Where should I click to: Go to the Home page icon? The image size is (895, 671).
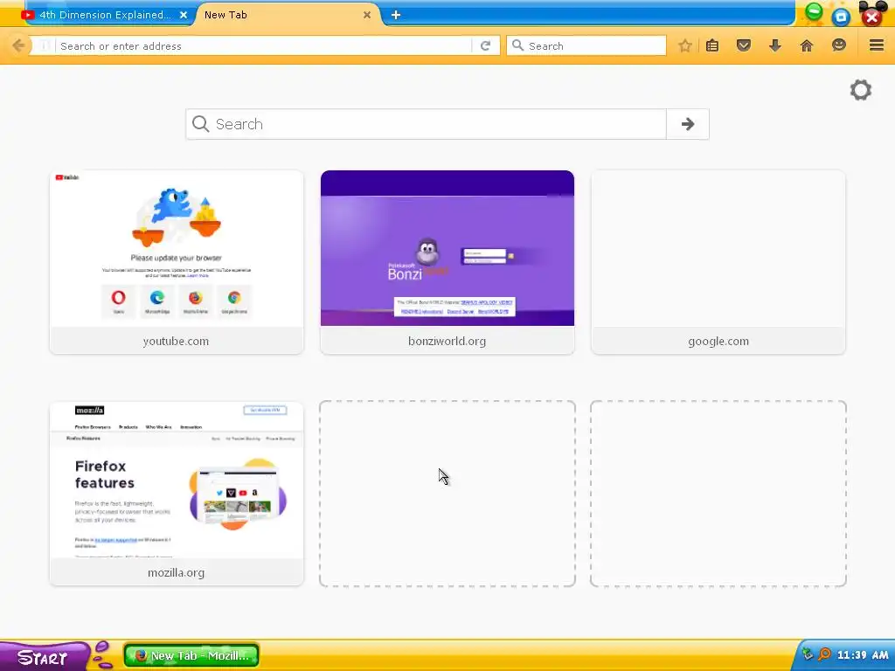(807, 45)
